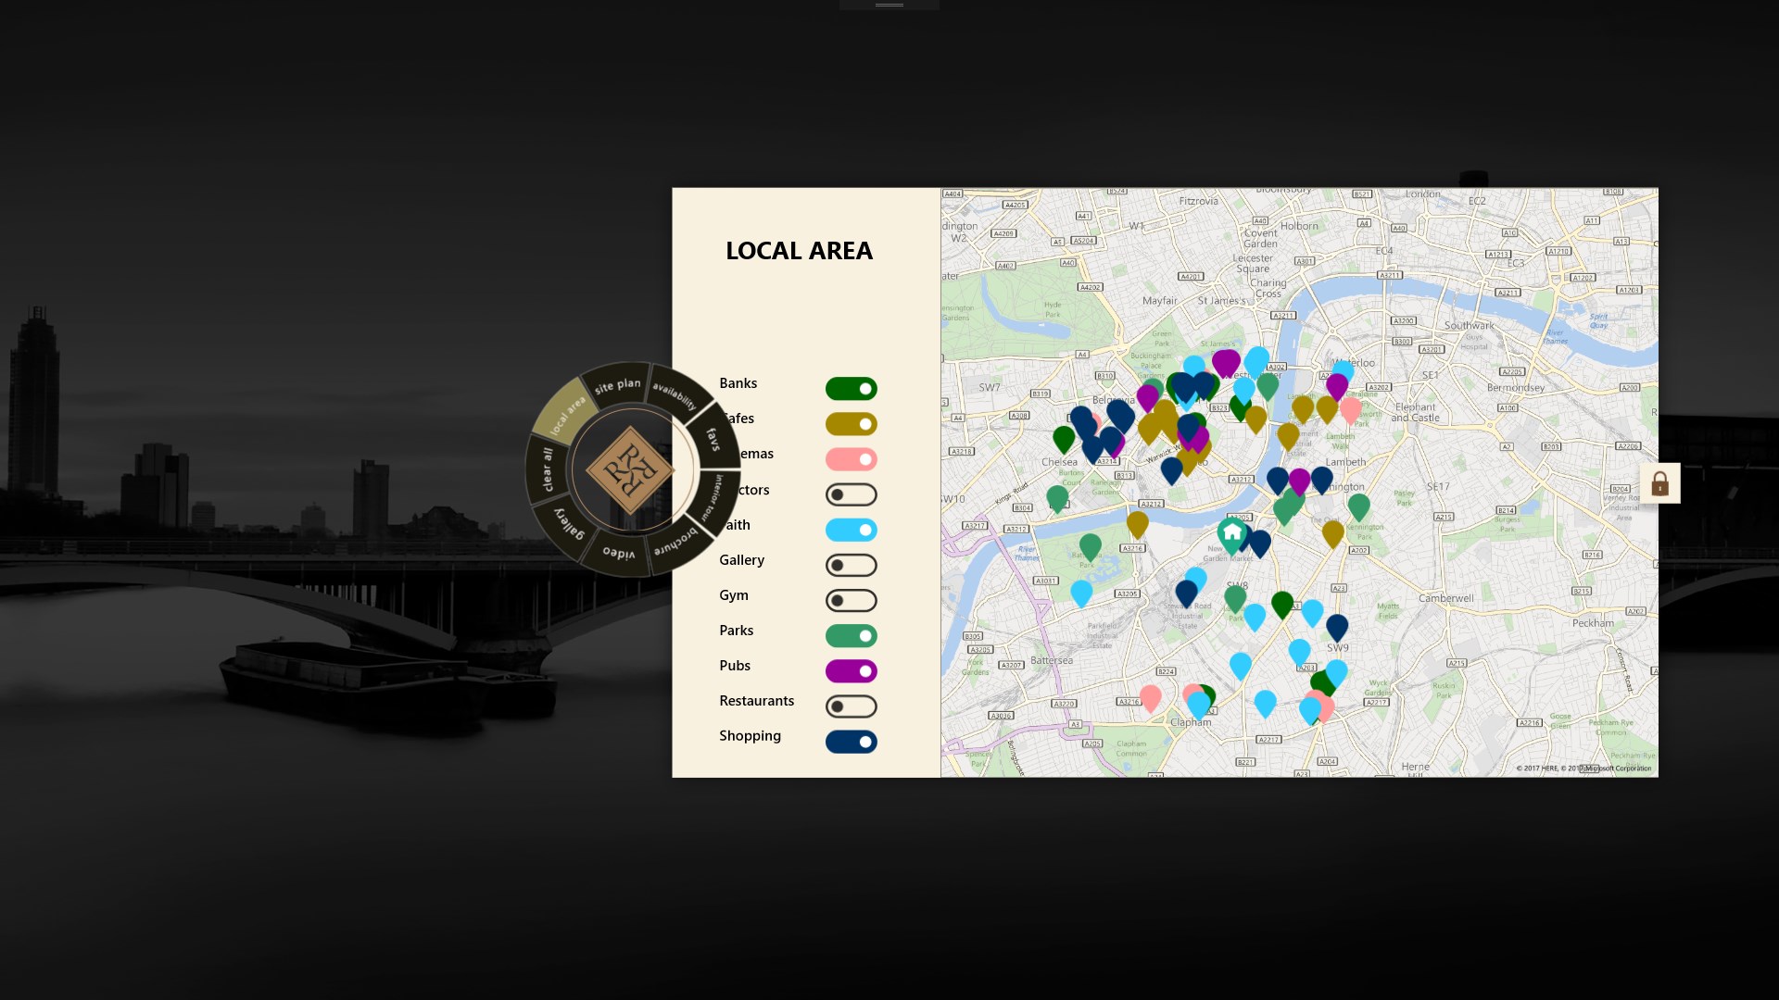Enable the Gym toggle switch
Viewport: 1779px width, 1000px height.
(x=851, y=601)
